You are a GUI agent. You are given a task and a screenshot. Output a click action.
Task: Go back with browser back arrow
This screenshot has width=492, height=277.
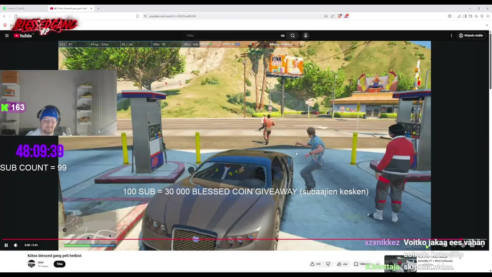pyautogui.click(x=4, y=16)
